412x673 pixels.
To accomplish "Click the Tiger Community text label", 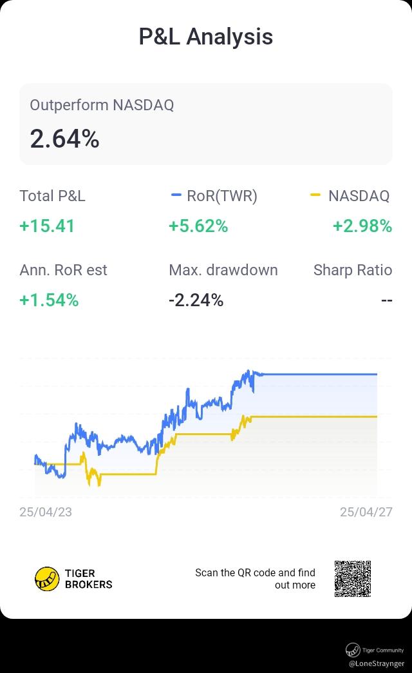I will pyautogui.click(x=383, y=650).
